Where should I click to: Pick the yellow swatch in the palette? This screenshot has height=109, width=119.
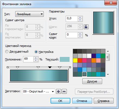point(75,60)
